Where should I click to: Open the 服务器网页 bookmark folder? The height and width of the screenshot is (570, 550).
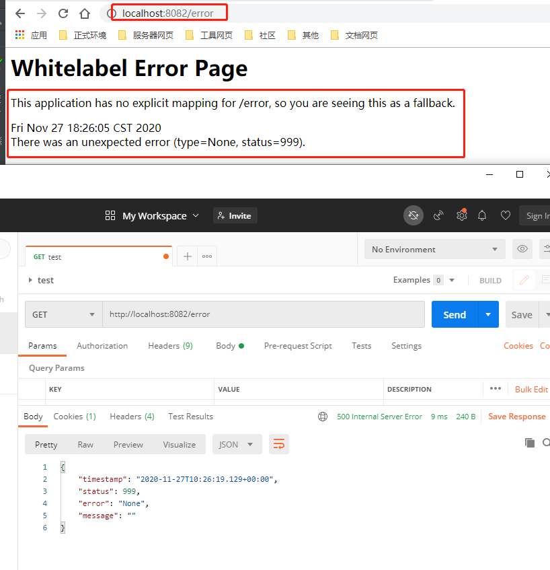tap(146, 35)
